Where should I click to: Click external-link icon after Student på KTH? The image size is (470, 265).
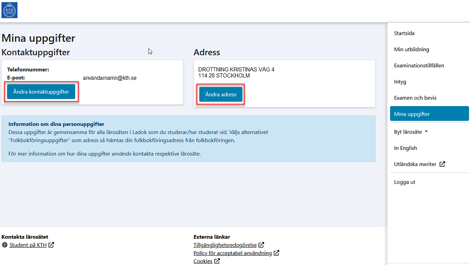[51, 245]
